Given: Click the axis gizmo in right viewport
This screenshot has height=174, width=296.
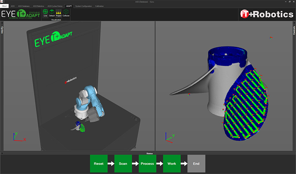Looking at the screenshot, I should [x=170, y=138].
